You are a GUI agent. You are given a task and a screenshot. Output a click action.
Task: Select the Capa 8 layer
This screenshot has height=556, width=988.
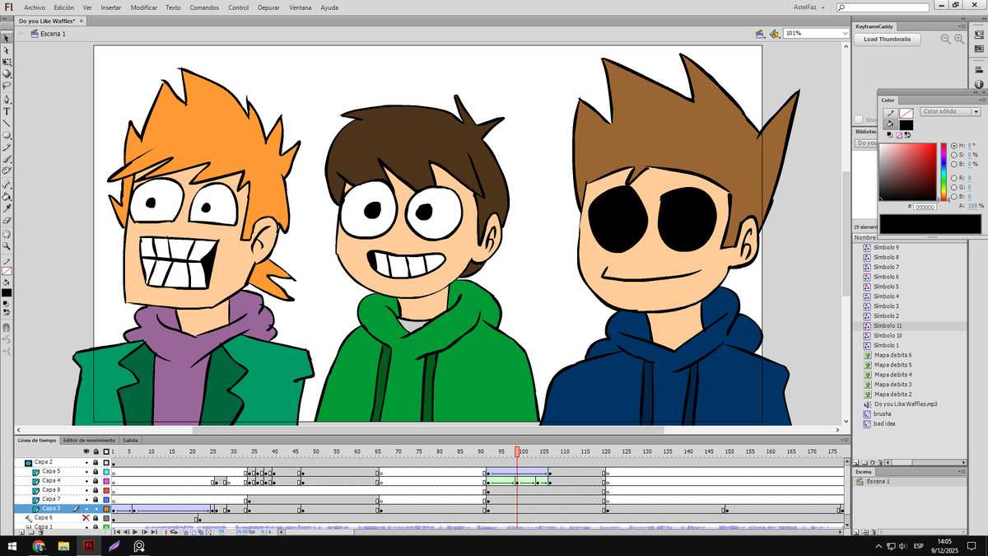(x=51, y=489)
